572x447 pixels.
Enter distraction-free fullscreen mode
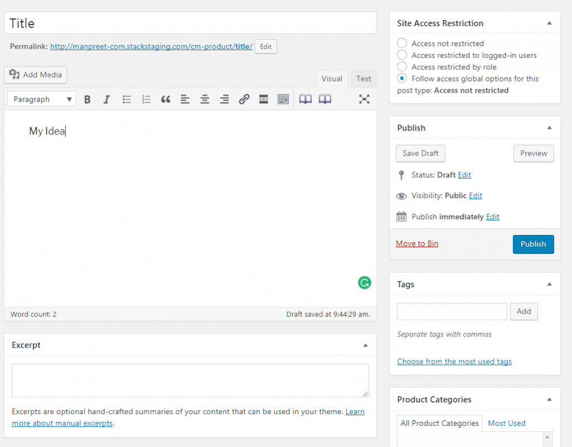[x=364, y=99]
